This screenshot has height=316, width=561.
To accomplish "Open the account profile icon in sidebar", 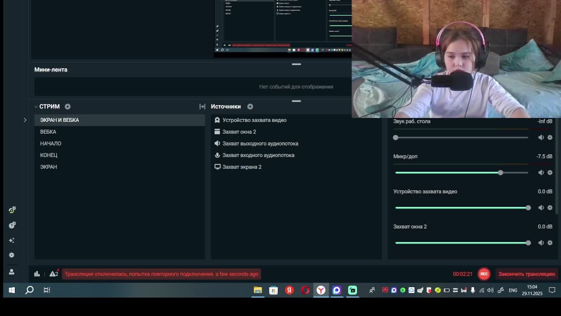I will [12, 272].
